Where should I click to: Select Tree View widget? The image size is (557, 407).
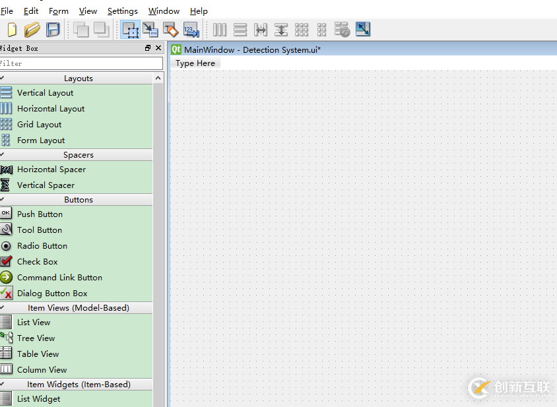pyautogui.click(x=77, y=338)
